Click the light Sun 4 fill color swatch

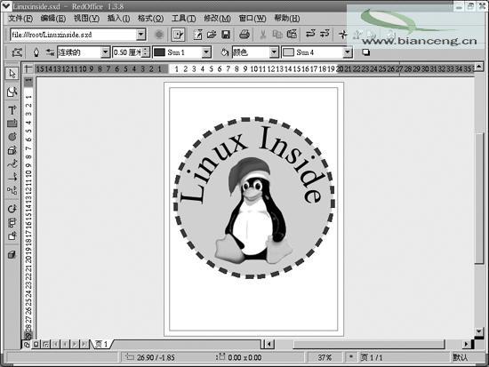pos(288,52)
